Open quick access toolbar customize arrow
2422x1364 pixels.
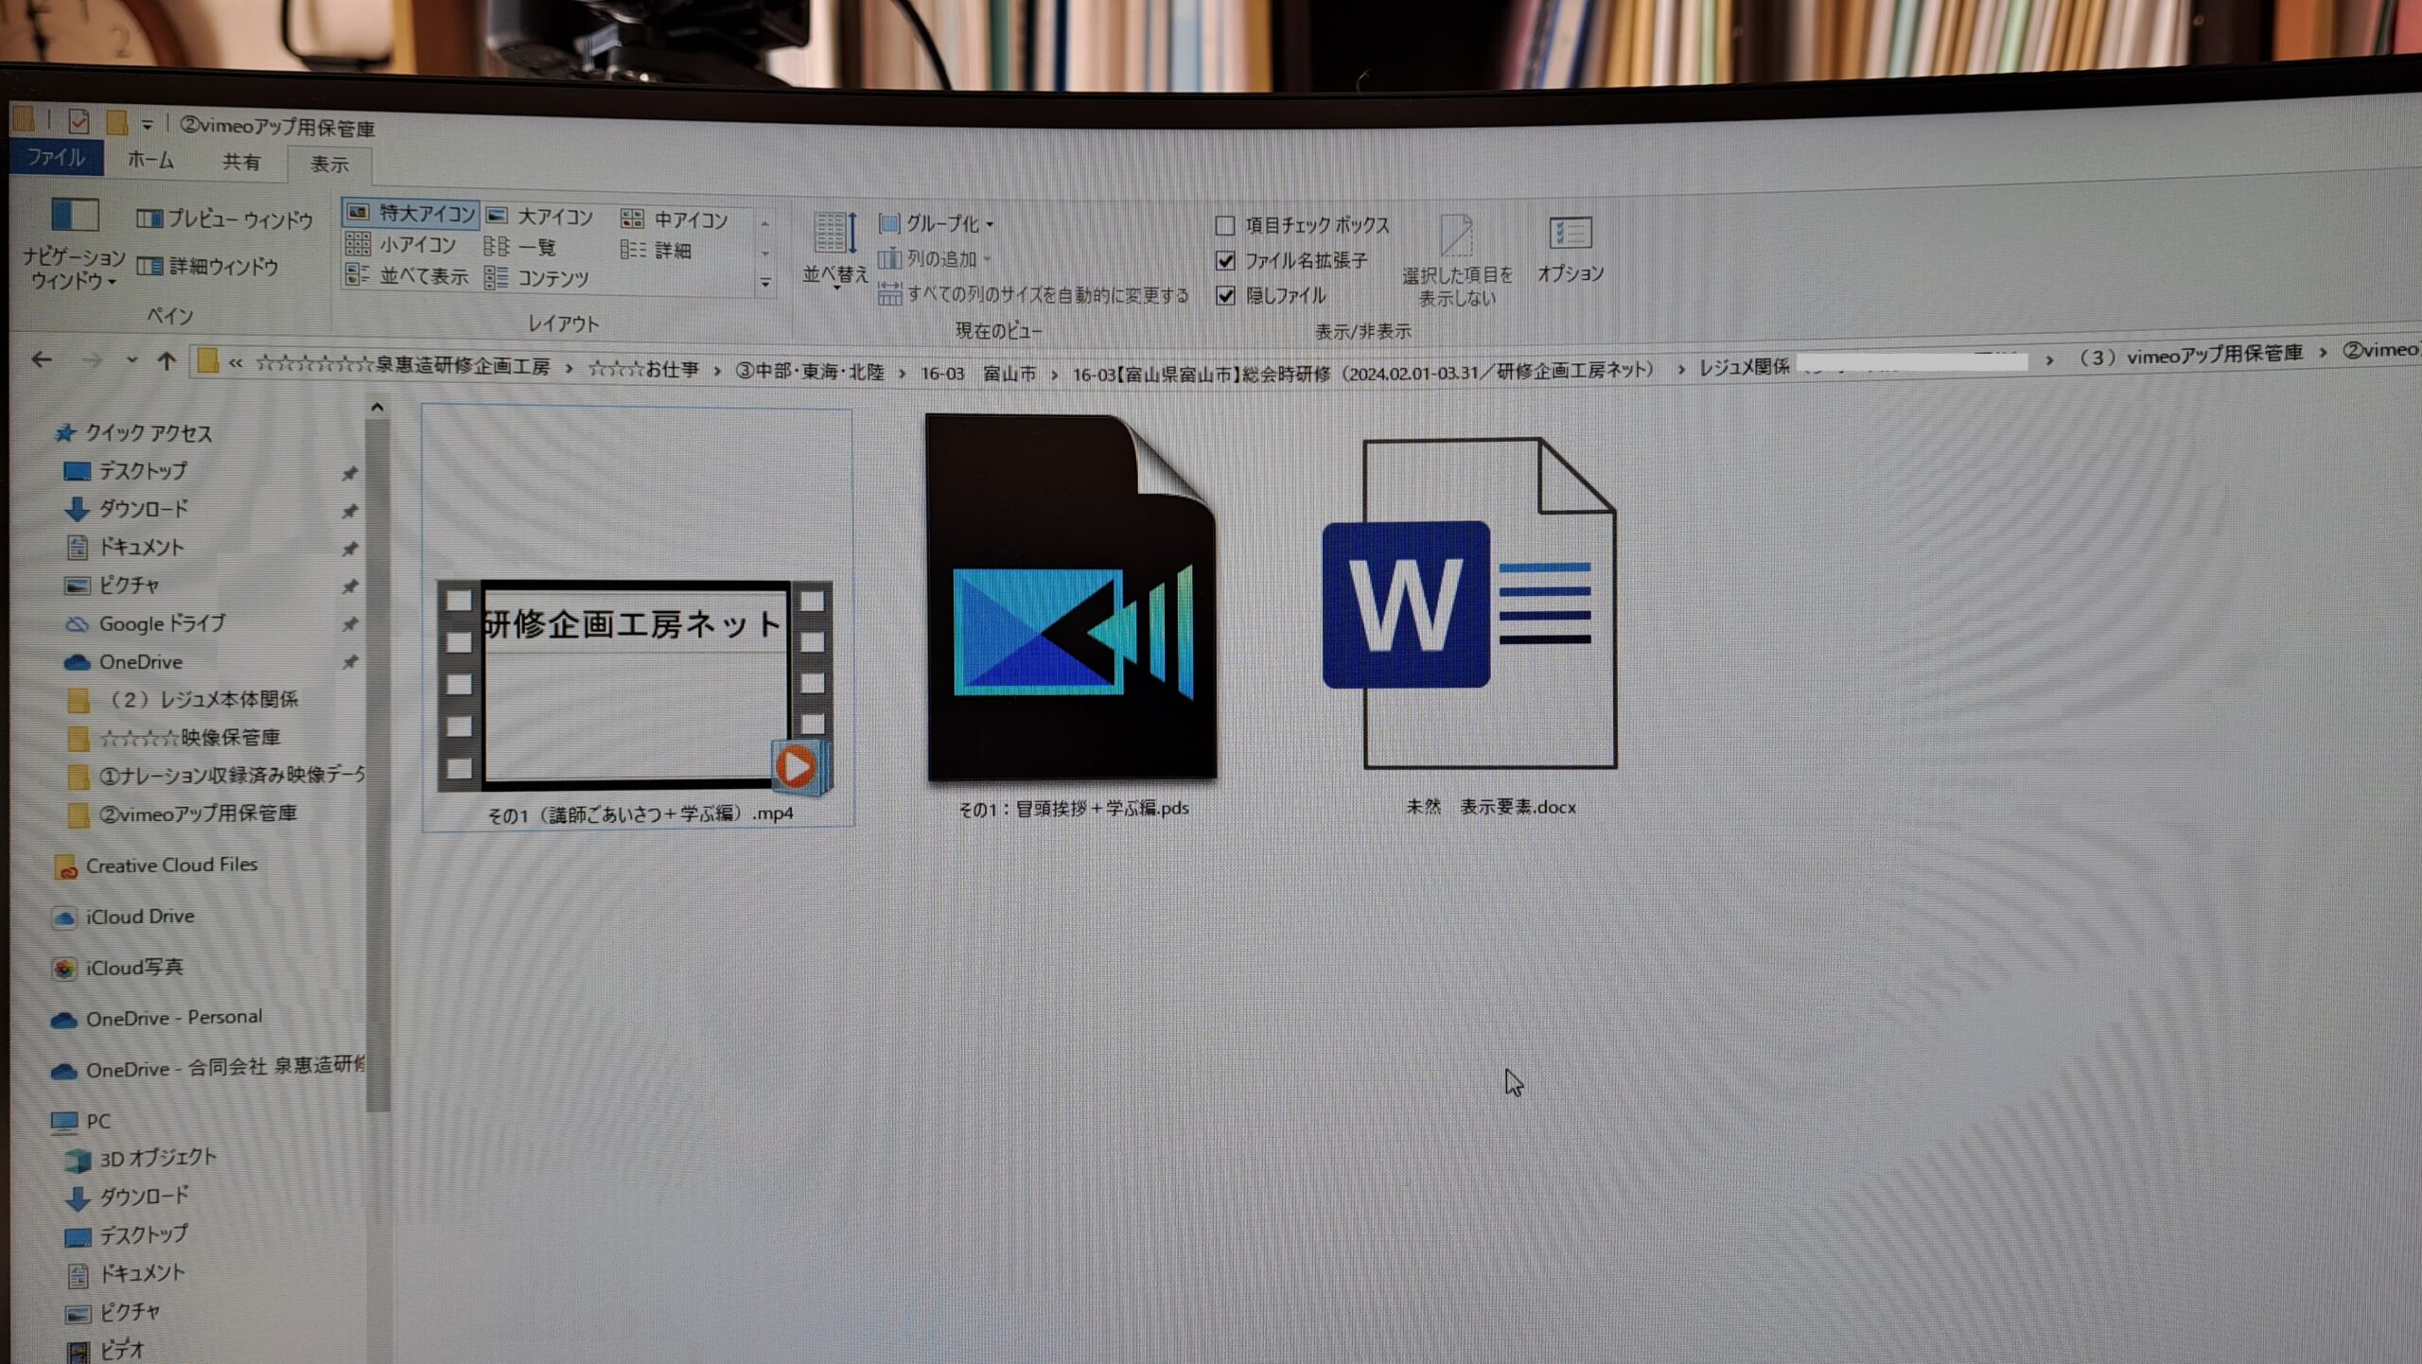tap(147, 124)
